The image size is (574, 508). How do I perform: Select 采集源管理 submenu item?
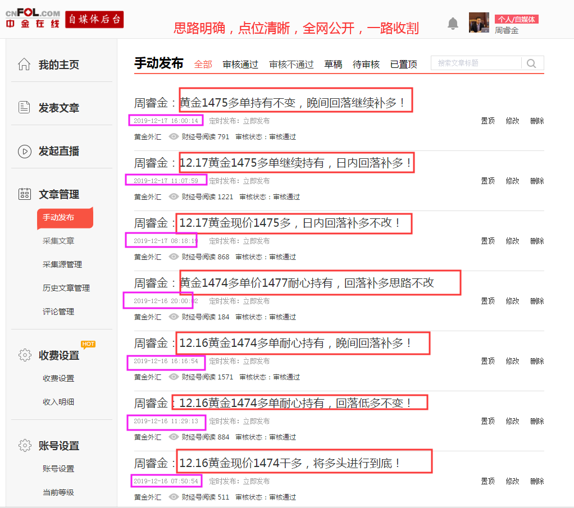[62, 264]
